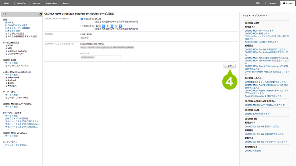The image size is (296, 166).
Task: Expand ワーク・スマート構成 tree node
Action: 6,98
